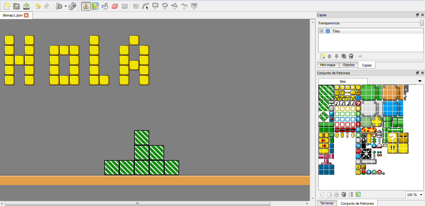Switch to Objetos tab
The height and width of the screenshot is (206, 425).
(x=349, y=65)
